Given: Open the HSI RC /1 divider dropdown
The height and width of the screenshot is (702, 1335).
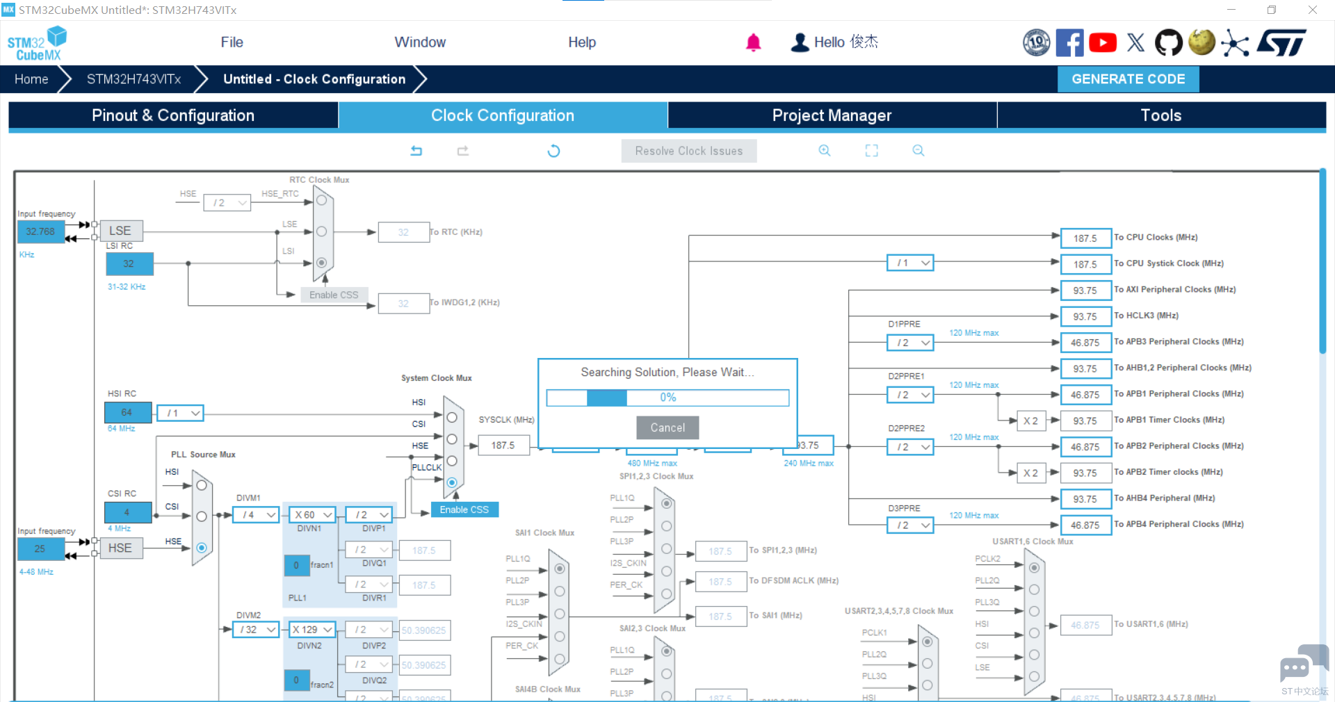Looking at the screenshot, I should 181,413.
